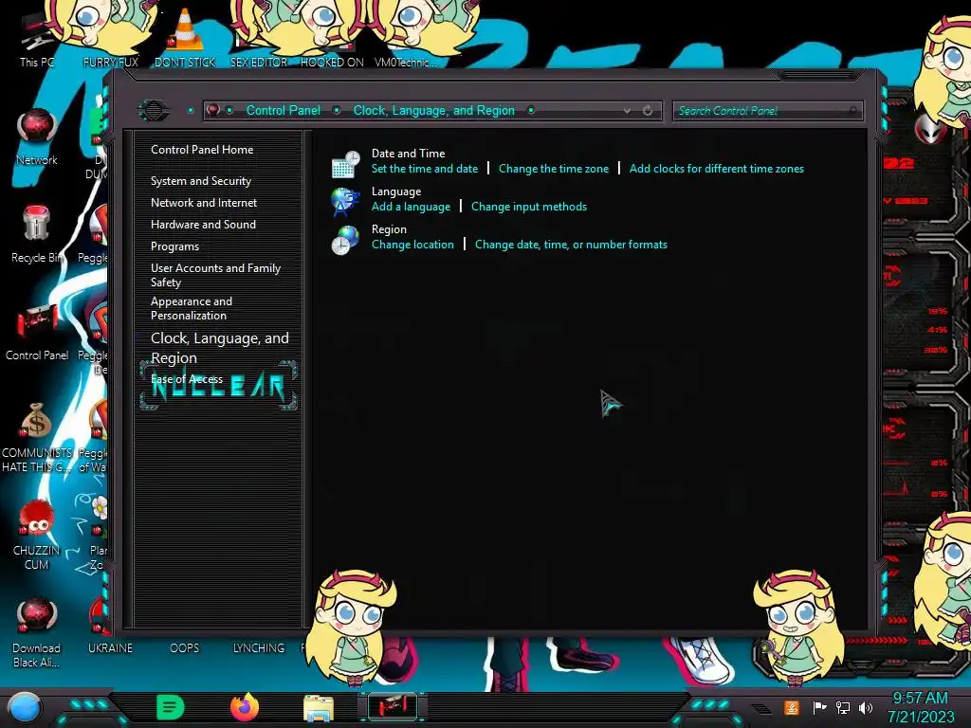
Task: Expand dropdown after Control Panel breadcrumb
Action: 337,110
